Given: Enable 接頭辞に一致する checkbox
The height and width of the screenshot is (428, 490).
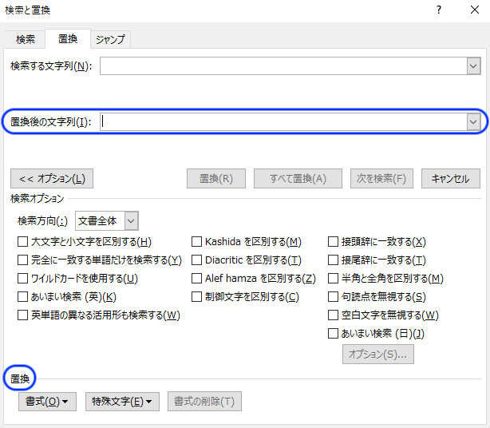Looking at the screenshot, I should click(334, 241).
